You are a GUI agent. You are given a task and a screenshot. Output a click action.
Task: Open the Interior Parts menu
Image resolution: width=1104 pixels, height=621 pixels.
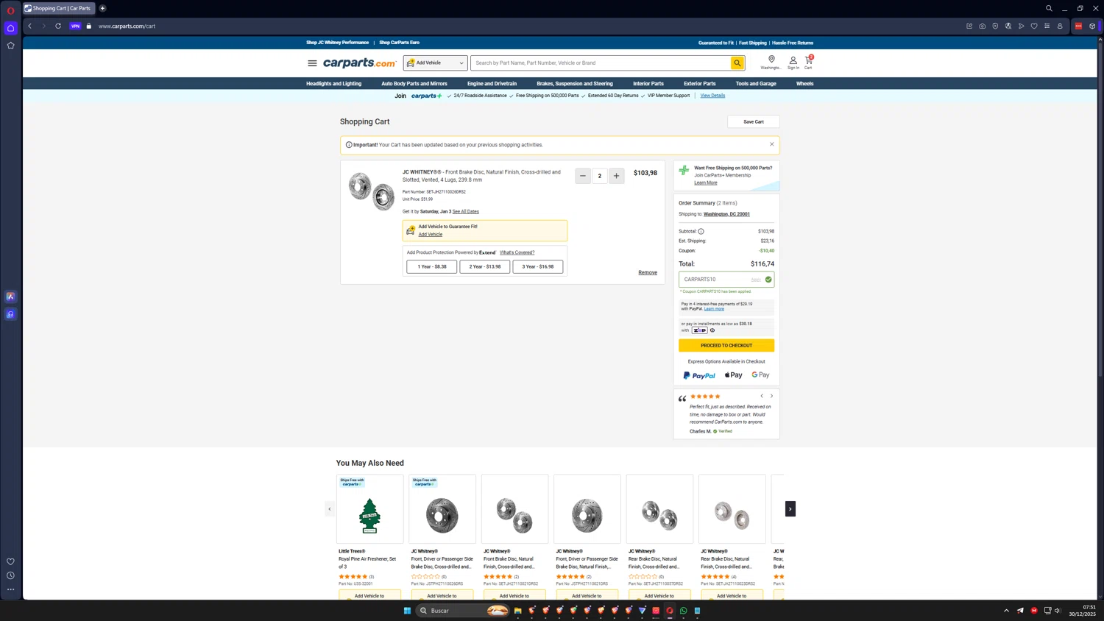point(648,84)
